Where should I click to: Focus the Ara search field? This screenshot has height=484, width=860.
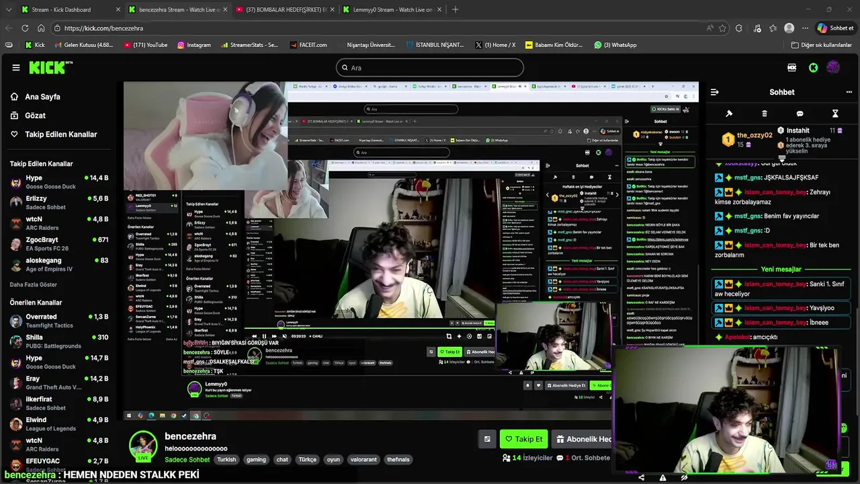pyautogui.click(x=430, y=67)
